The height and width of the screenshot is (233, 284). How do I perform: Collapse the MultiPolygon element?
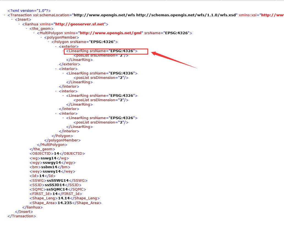click(x=33, y=33)
